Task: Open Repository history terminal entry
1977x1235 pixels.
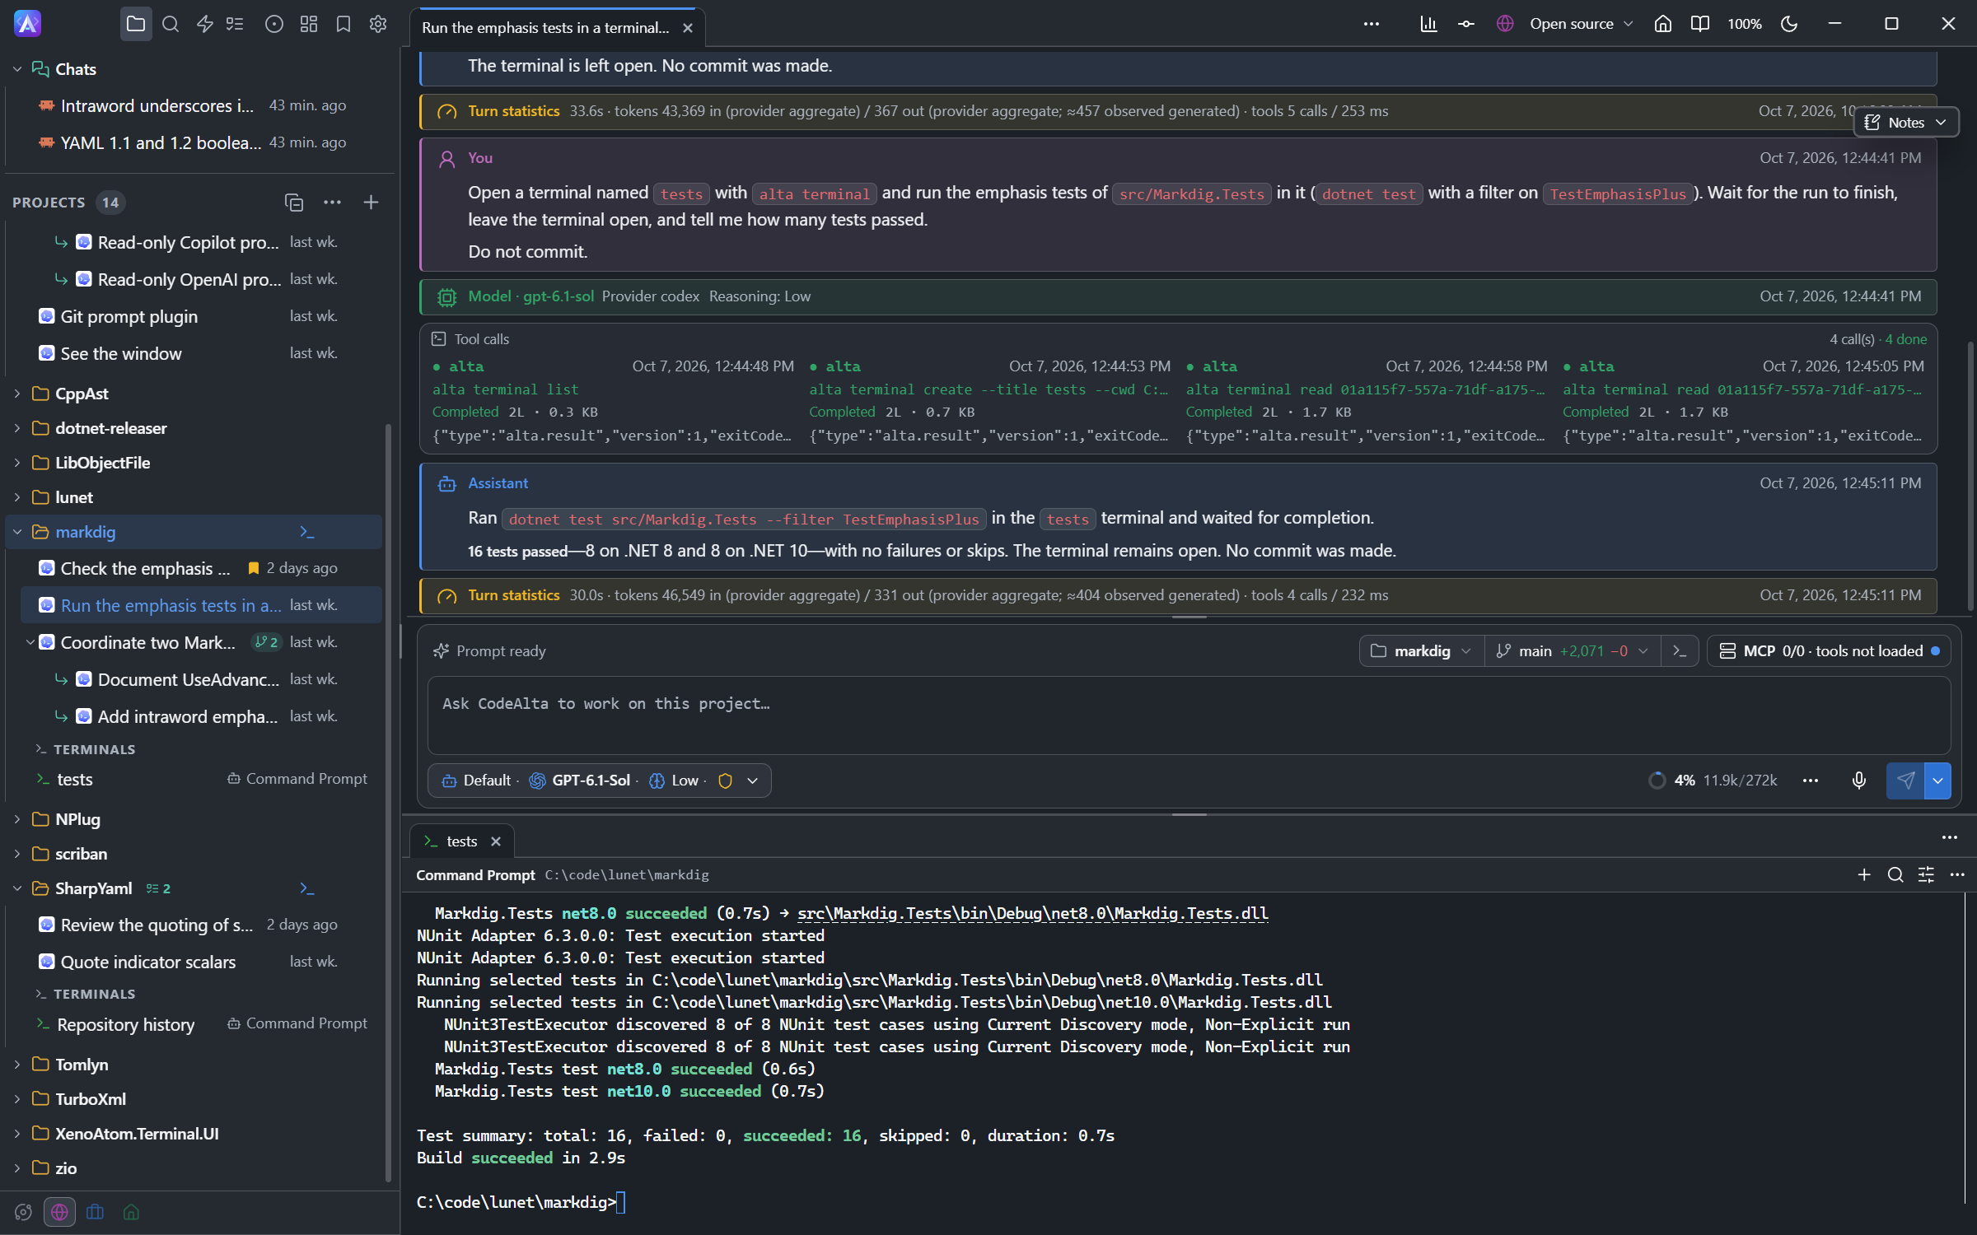Action: coord(195,1024)
